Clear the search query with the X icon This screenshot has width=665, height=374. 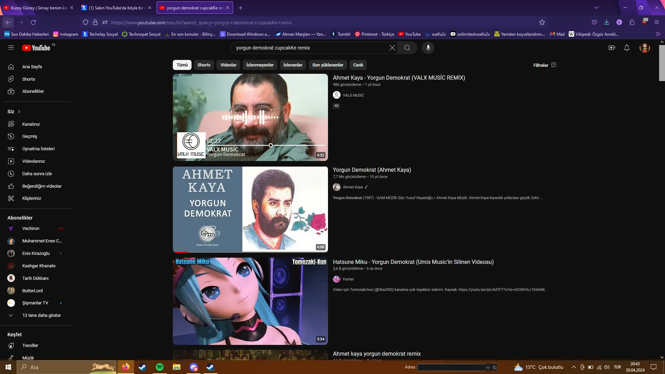tap(392, 48)
